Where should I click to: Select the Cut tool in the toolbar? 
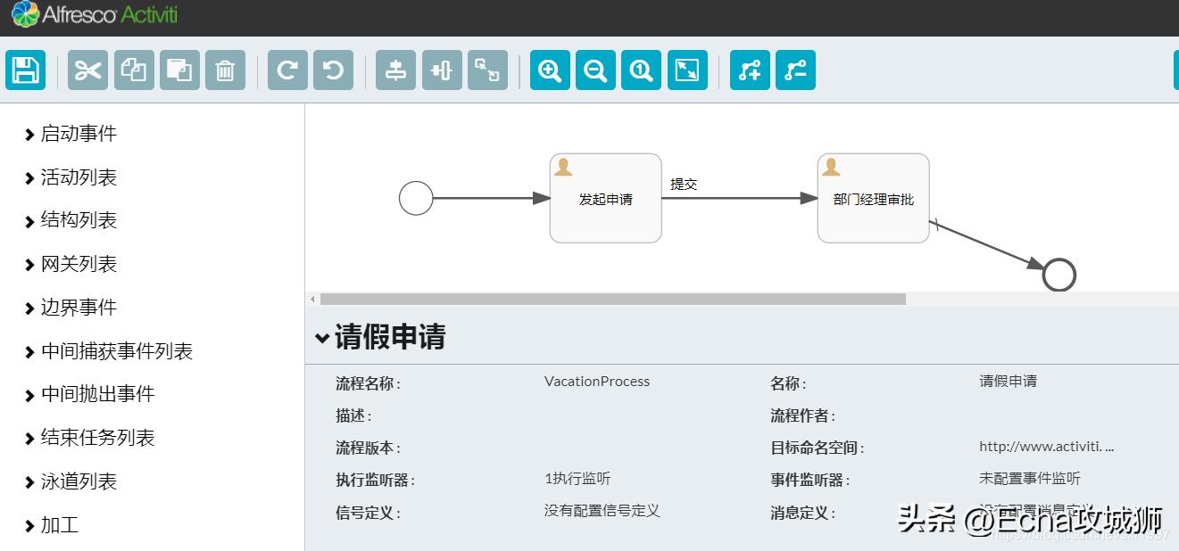point(87,70)
